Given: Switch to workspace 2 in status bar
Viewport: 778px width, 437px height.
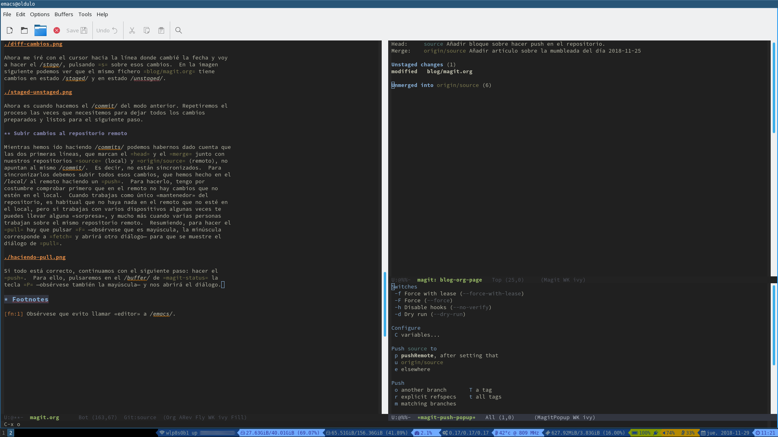Looking at the screenshot, I should tap(11, 433).
